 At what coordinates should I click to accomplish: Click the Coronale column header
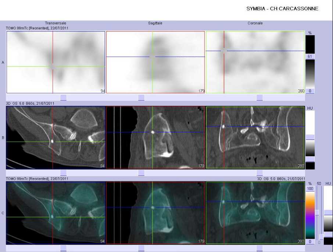pyautogui.click(x=255, y=23)
